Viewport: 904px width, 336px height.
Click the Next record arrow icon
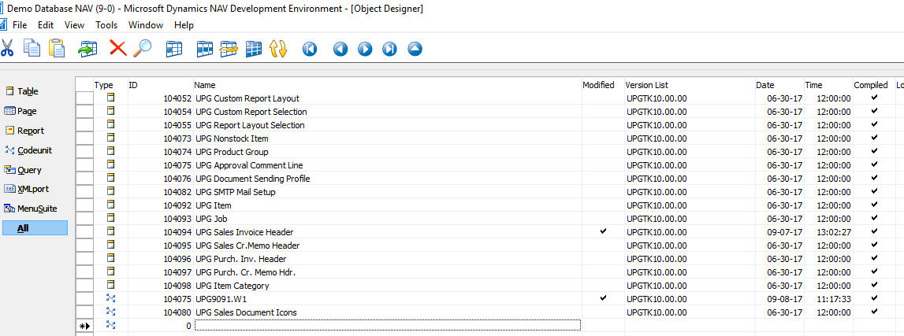point(365,49)
